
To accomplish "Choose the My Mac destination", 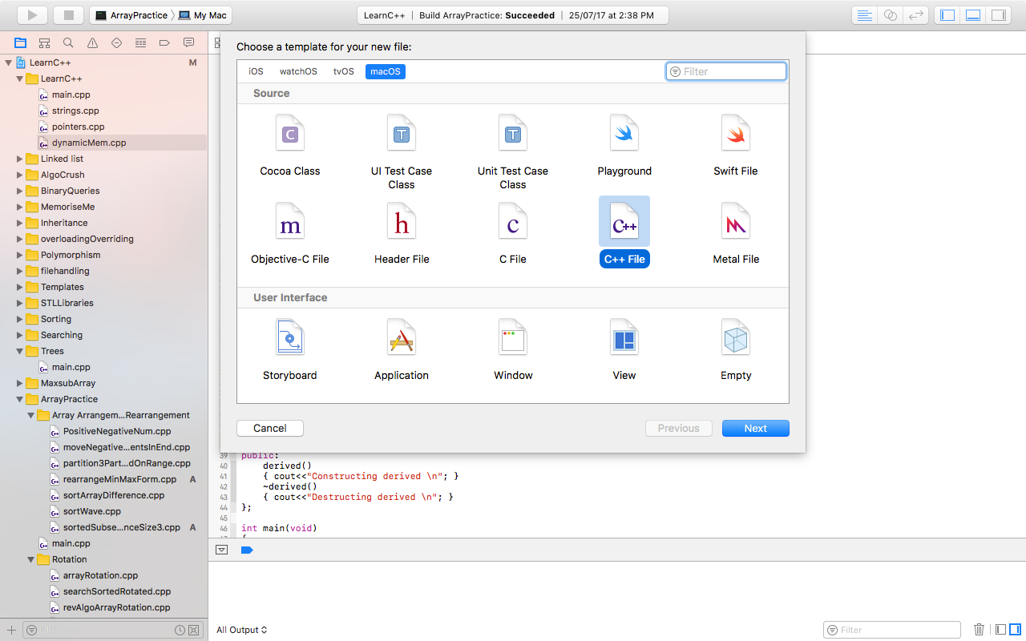I will [204, 15].
